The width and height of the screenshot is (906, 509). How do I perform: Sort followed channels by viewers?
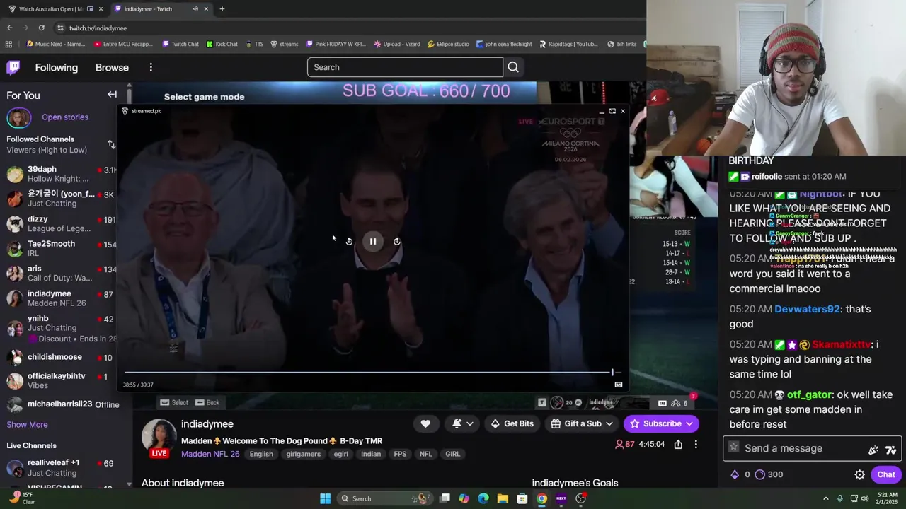[111, 144]
